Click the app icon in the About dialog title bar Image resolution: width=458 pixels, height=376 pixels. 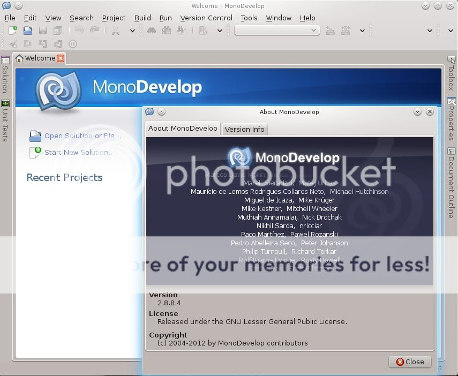tap(149, 111)
